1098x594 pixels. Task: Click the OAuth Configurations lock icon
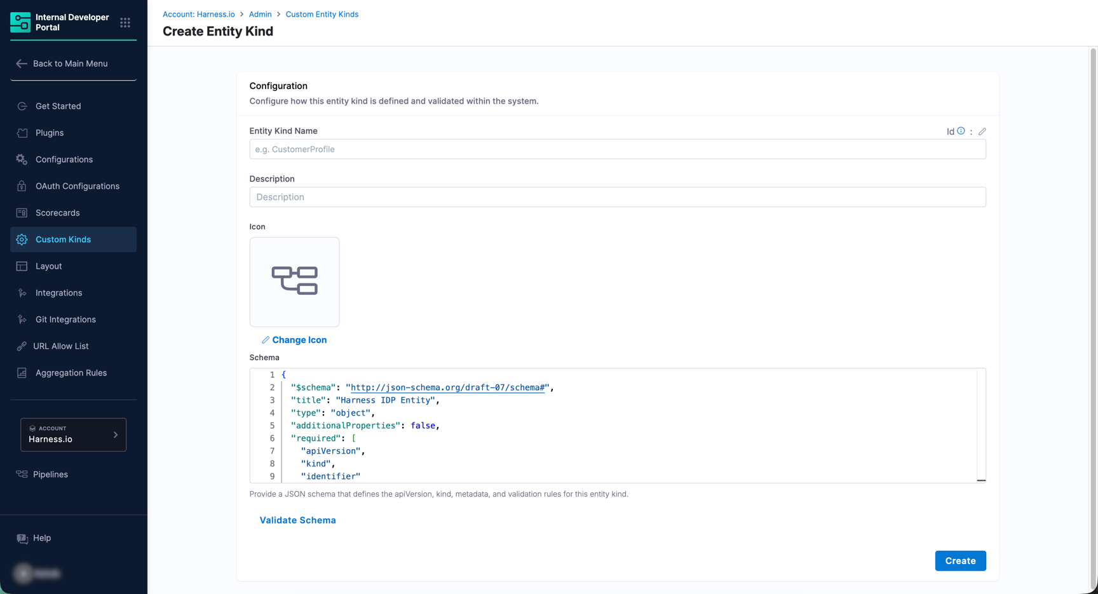[x=22, y=186]
